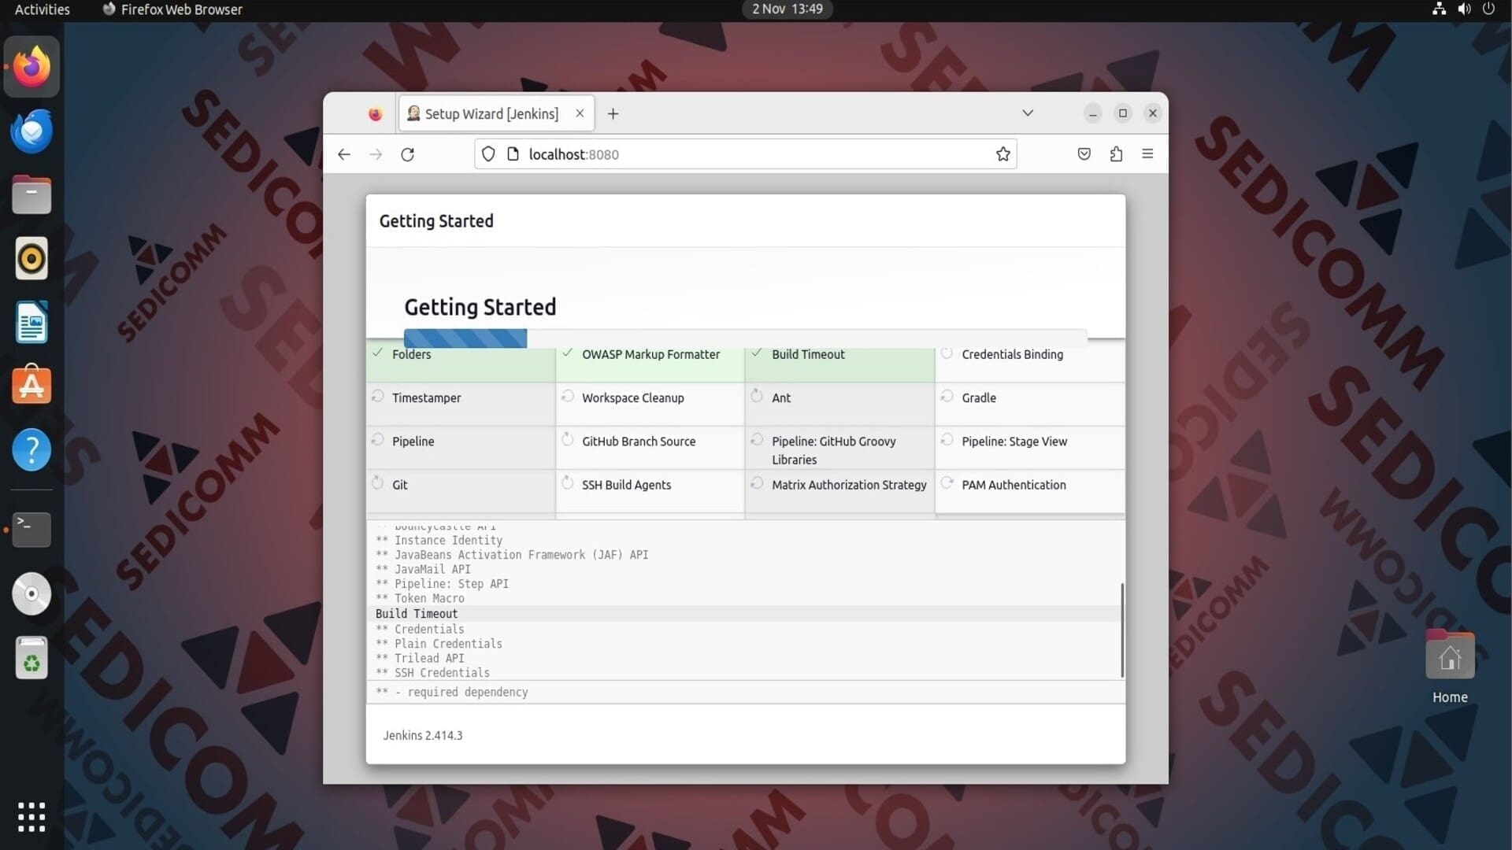
Task: Open the Activities overview
Action: (x=43, y=9)
